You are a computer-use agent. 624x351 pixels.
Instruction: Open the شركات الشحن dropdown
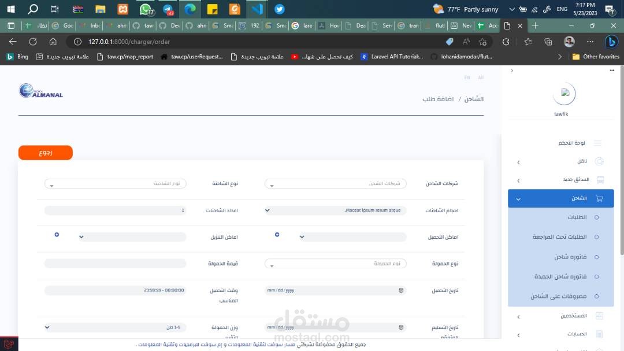tap(335, 184)
